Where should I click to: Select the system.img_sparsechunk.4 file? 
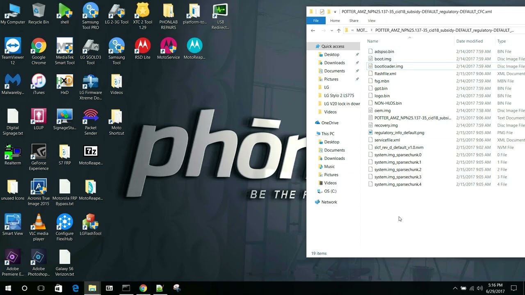click(x=397, y=184)
